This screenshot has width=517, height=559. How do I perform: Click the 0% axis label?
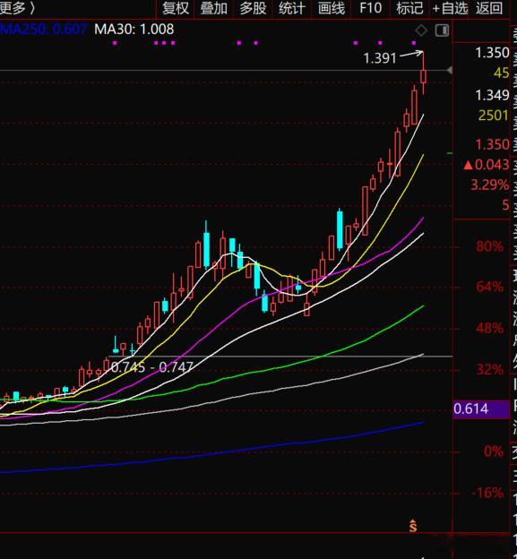tap(494, 451)
